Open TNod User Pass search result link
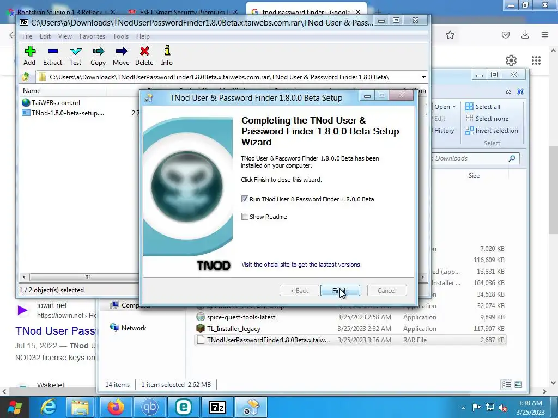 pos(56,330)
